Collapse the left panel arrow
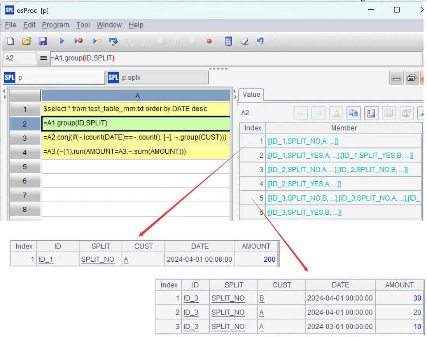Viewport: 427px width, 337px height. tap(4, 91)
